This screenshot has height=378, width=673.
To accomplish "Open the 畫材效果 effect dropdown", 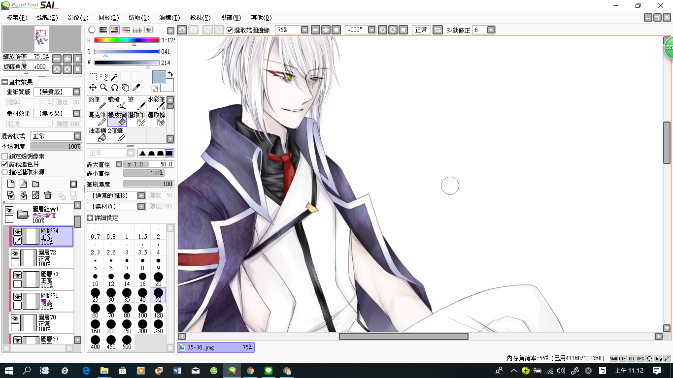I will (77, 114).
